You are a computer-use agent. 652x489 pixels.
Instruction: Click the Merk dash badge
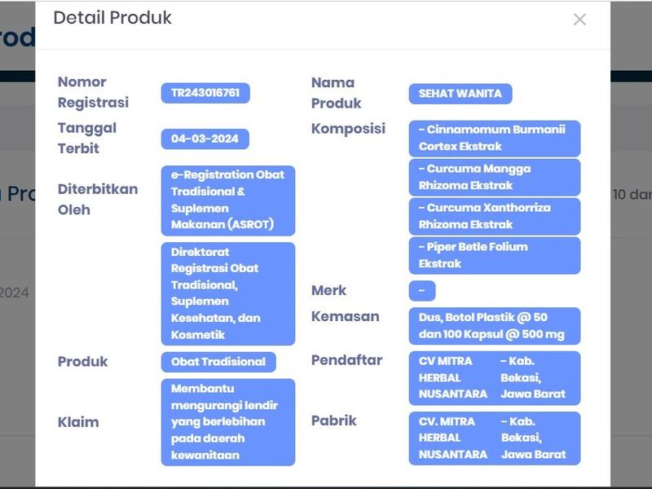pos(422,291)
